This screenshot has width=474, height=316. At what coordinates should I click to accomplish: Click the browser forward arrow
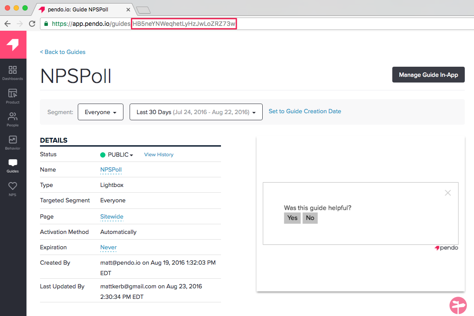[x=20, y=24]
